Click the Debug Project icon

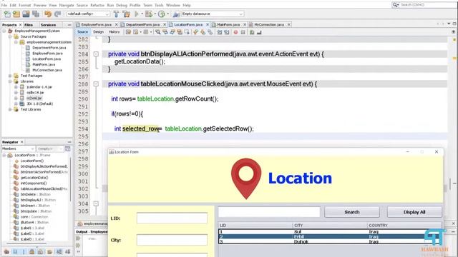tap(149, 14)
